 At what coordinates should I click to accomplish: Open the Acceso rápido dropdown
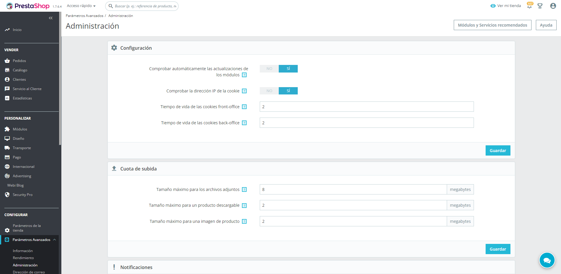click(x=81, y=6)
